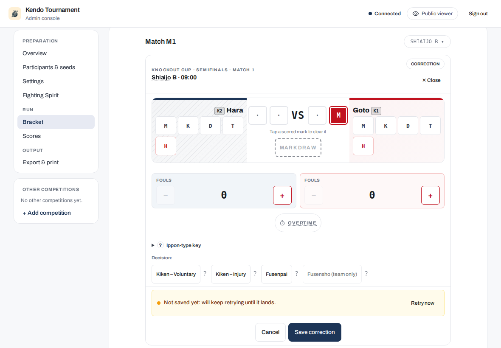The height and width of the screenshot is (348, 501).
Task: Click Save correction button
Action: tap(315, 332)
